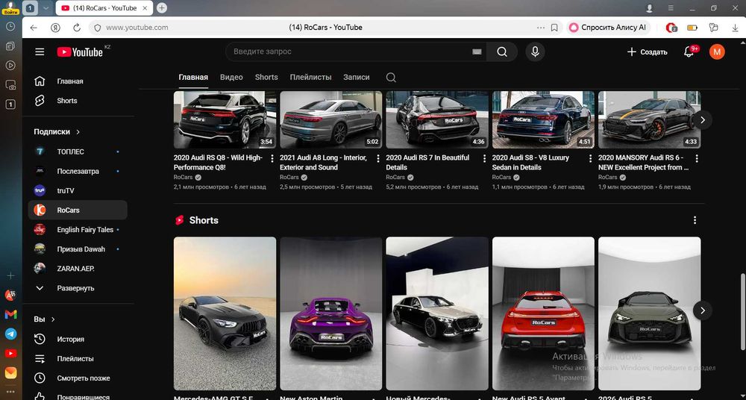Viewport: 746px width, 400px height.
Task: Click the Создать button
Action: pyautogui.click(x=647, y=52)
